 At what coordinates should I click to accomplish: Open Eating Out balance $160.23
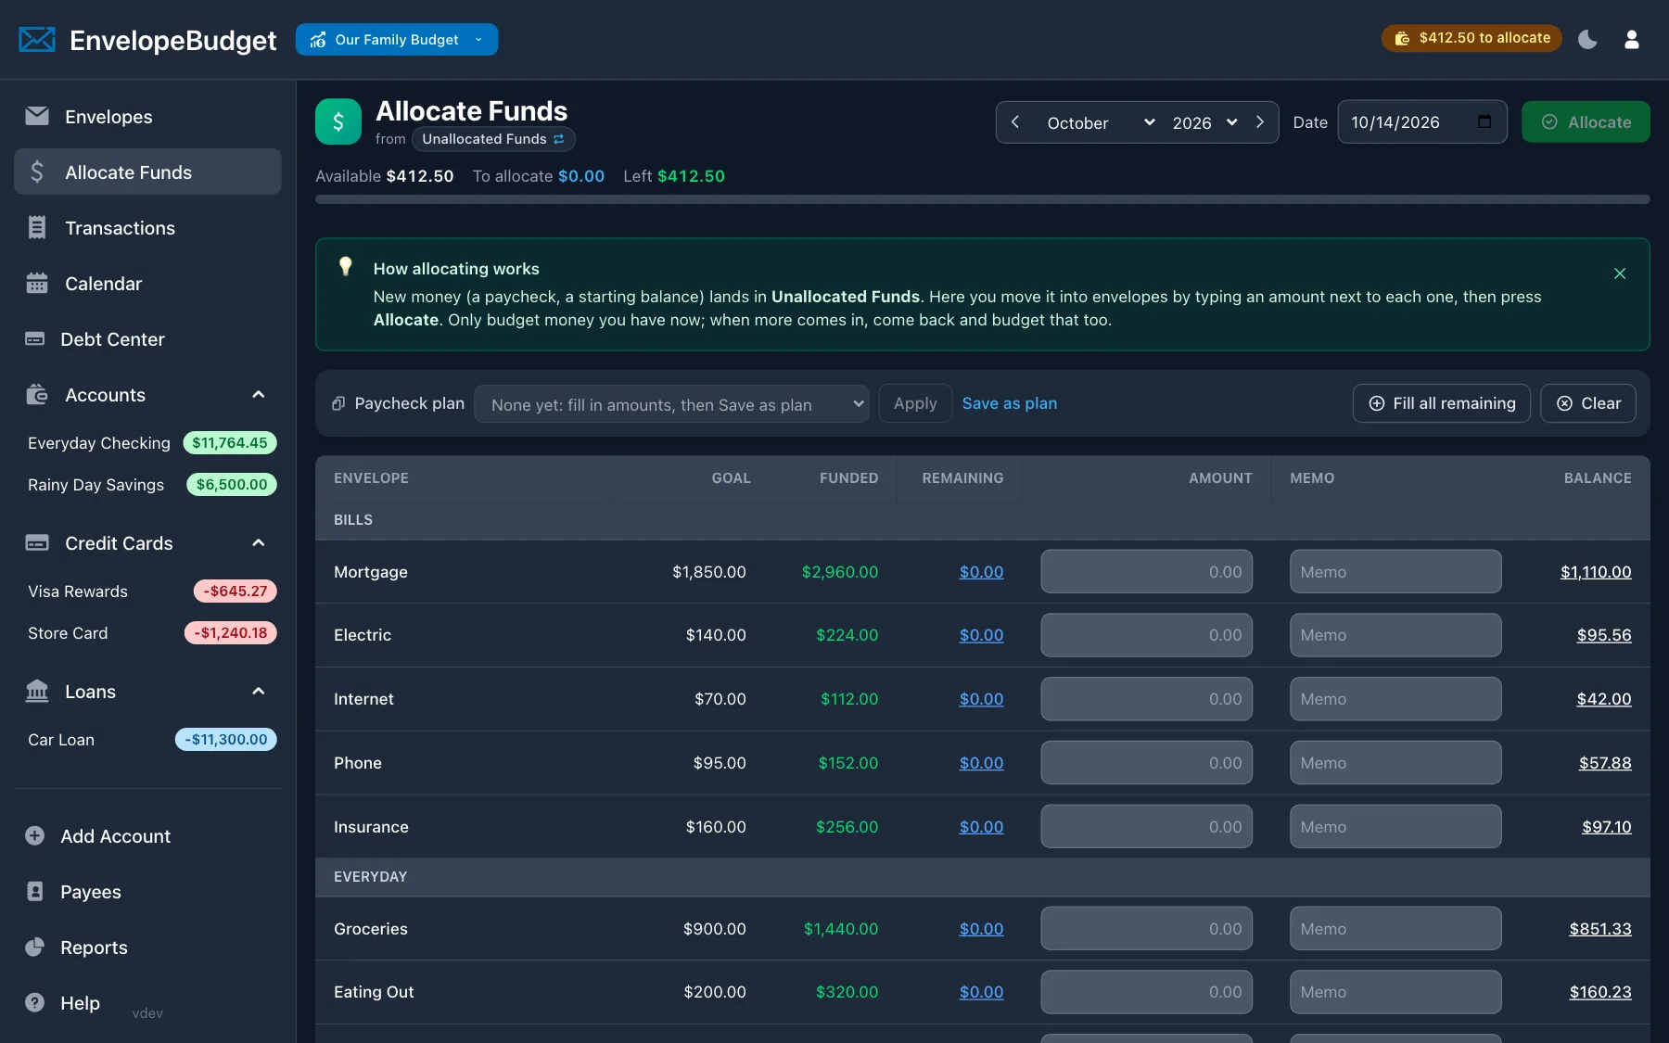[1600, 992]
